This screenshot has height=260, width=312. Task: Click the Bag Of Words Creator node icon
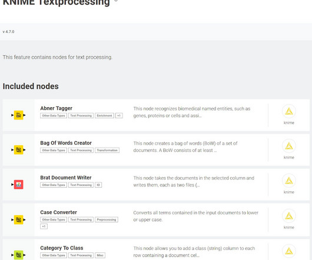[x=18, y=149]
